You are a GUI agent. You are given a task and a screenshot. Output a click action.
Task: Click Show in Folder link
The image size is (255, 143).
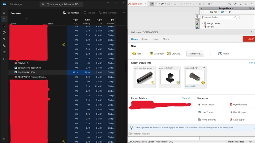(190, 86)
